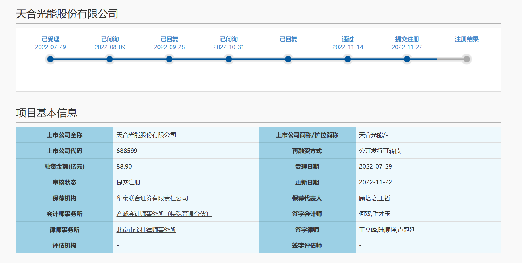Click the page title 天合光能股份有限公司
Image resolution: width=522 pixels, height=263 pixels.
pyautogui.click(x=67, y=14)
